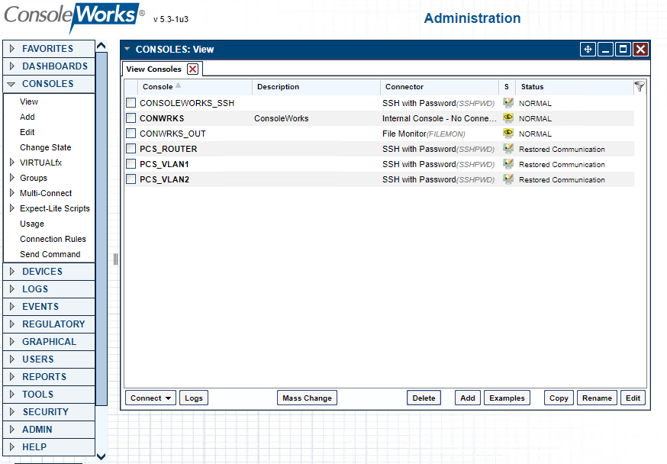The image size is (667, 464).
Task: Click the Rename button
Action: pos(598,398)
